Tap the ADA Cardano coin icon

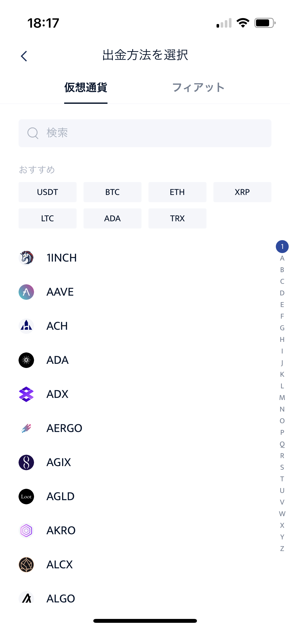tap(26, 360)
